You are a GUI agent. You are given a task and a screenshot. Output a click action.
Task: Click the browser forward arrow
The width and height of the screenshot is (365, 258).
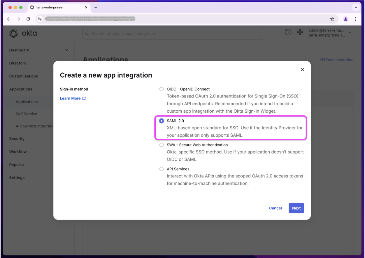pyautogui.click(x=18, y=19)
